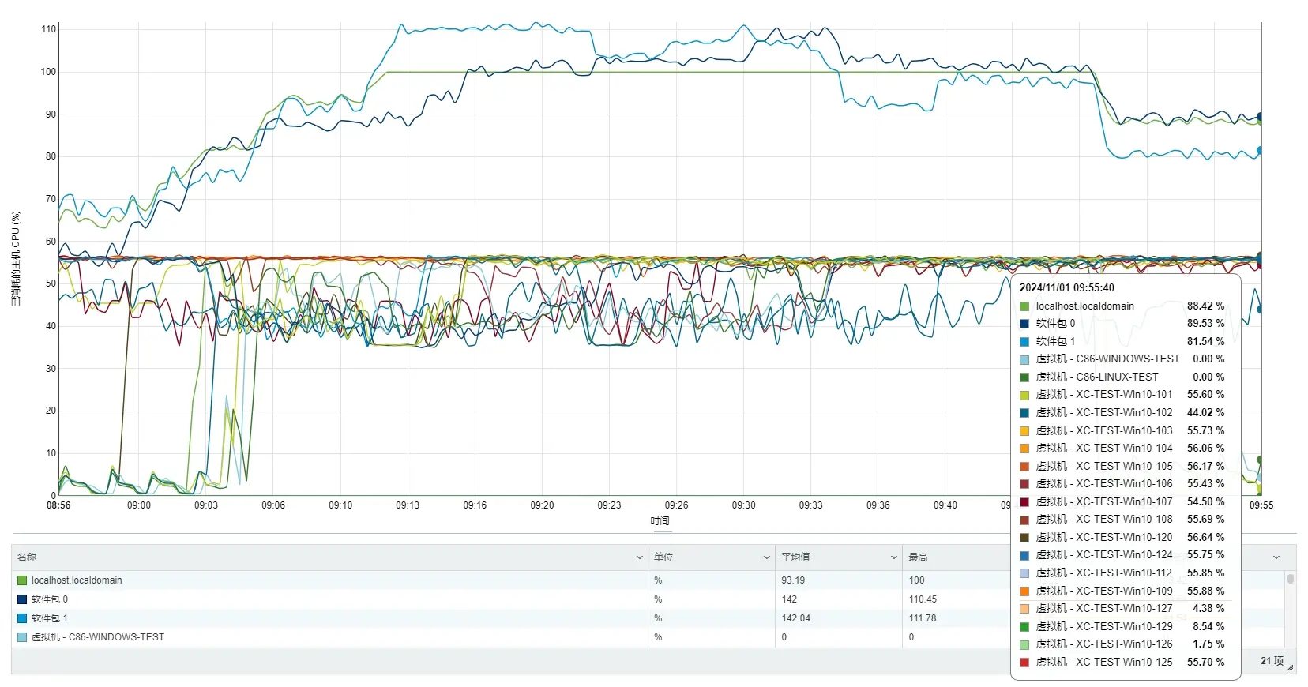Click the localhost.localdomain green color swatch

coord(22,580)
